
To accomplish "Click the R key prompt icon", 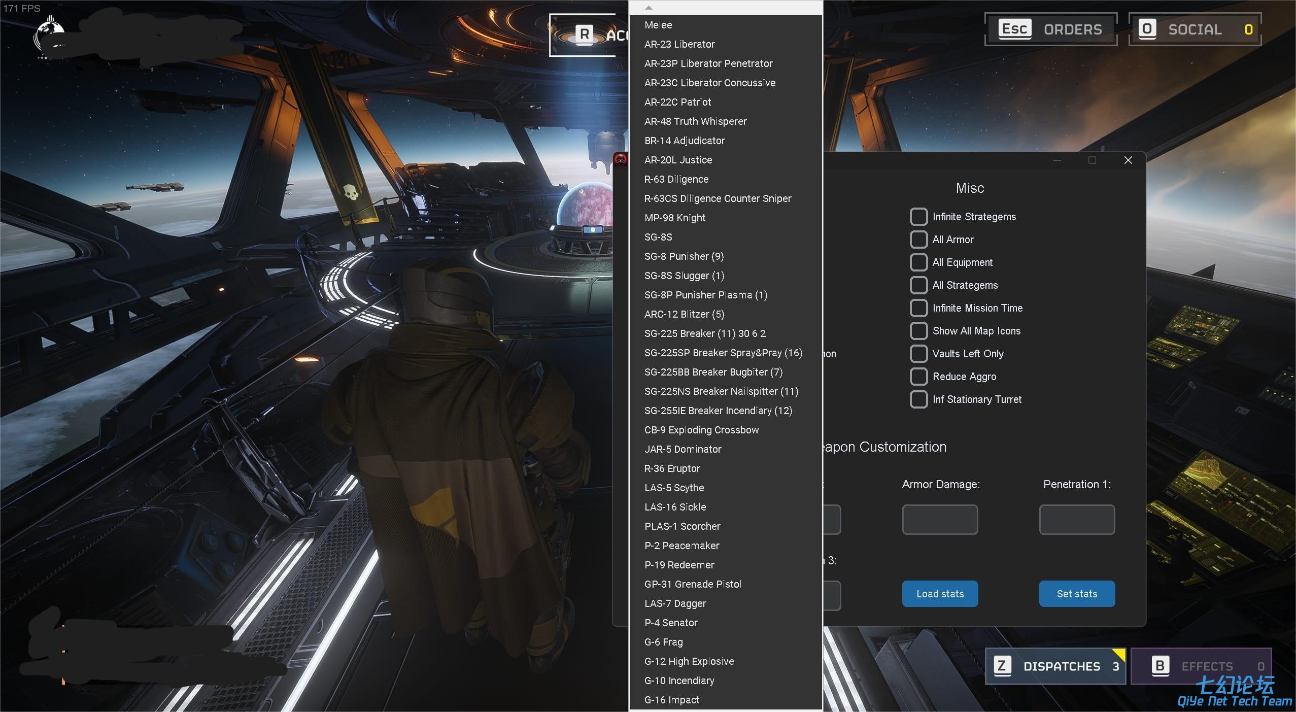I will [585, 35].
